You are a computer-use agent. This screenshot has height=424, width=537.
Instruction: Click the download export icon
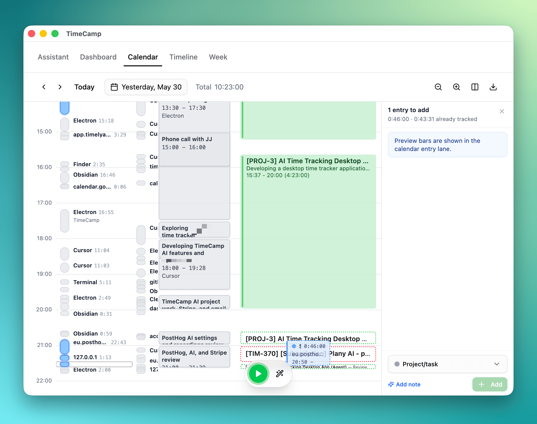[493, 87]
